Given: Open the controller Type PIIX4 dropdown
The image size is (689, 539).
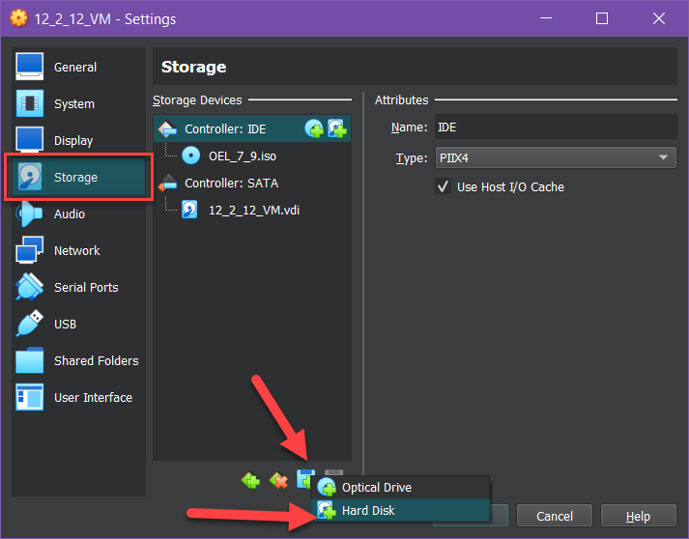Looking at the screenshot, I should click(555, 158).
